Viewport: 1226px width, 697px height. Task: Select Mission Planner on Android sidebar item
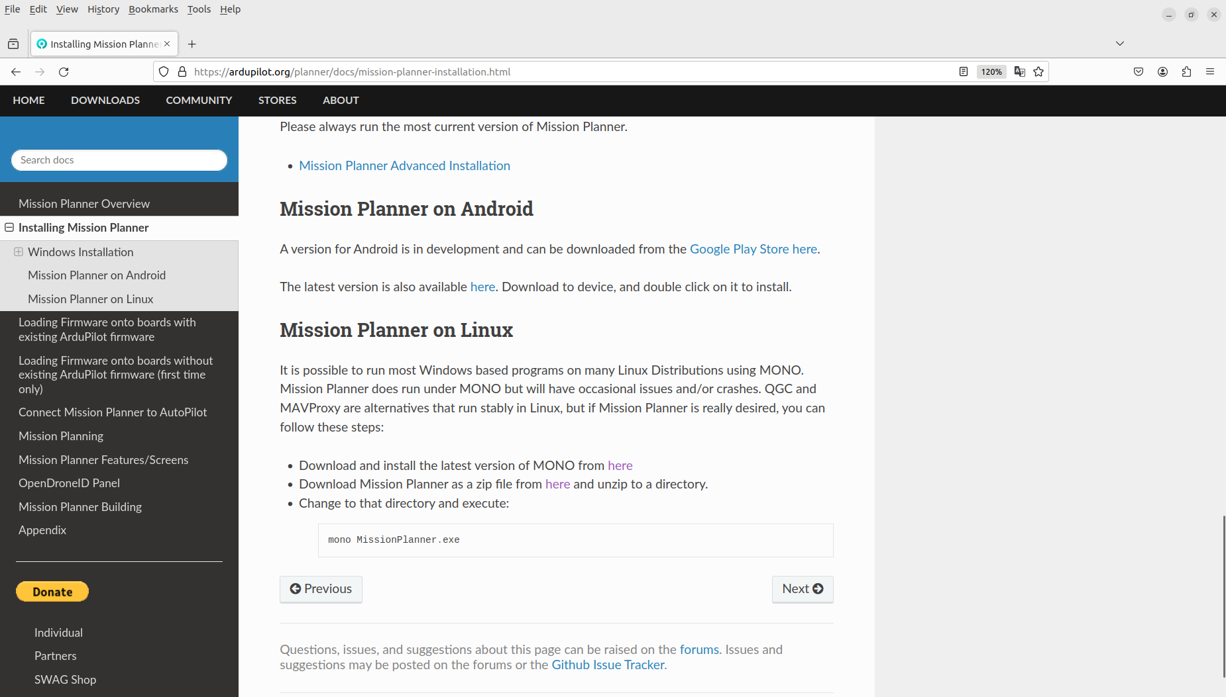click(x=97, y=275)
